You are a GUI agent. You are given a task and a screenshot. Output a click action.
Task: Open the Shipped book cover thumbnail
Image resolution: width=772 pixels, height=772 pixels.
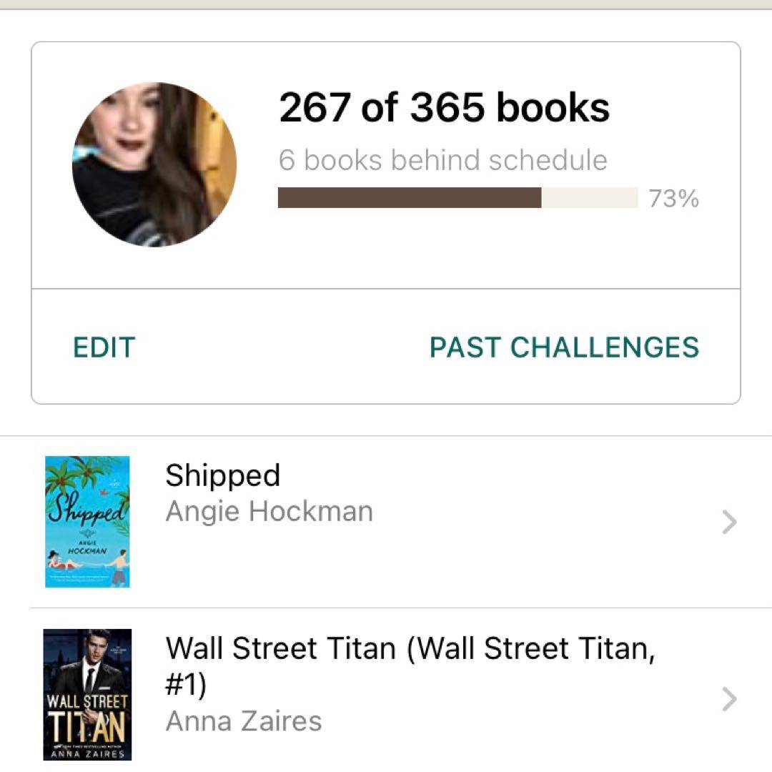(87, 522)
